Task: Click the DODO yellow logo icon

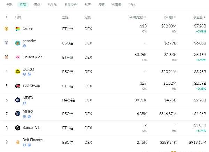Action: 18,71
